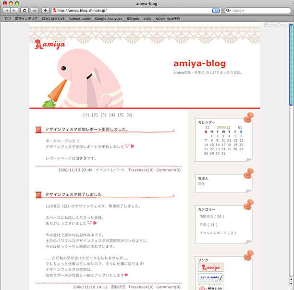Click pushpin on カテゴリー panel
Image resolution: width=294 pixels, height=290 pixels.
click(249, 205)
